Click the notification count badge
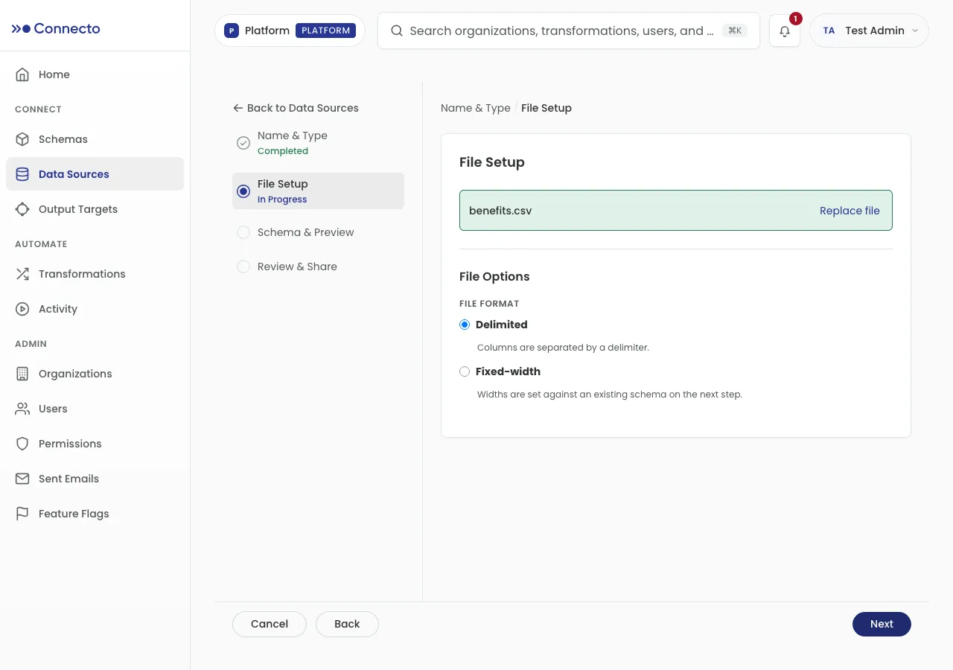953x670 pixels. (795, 19)
